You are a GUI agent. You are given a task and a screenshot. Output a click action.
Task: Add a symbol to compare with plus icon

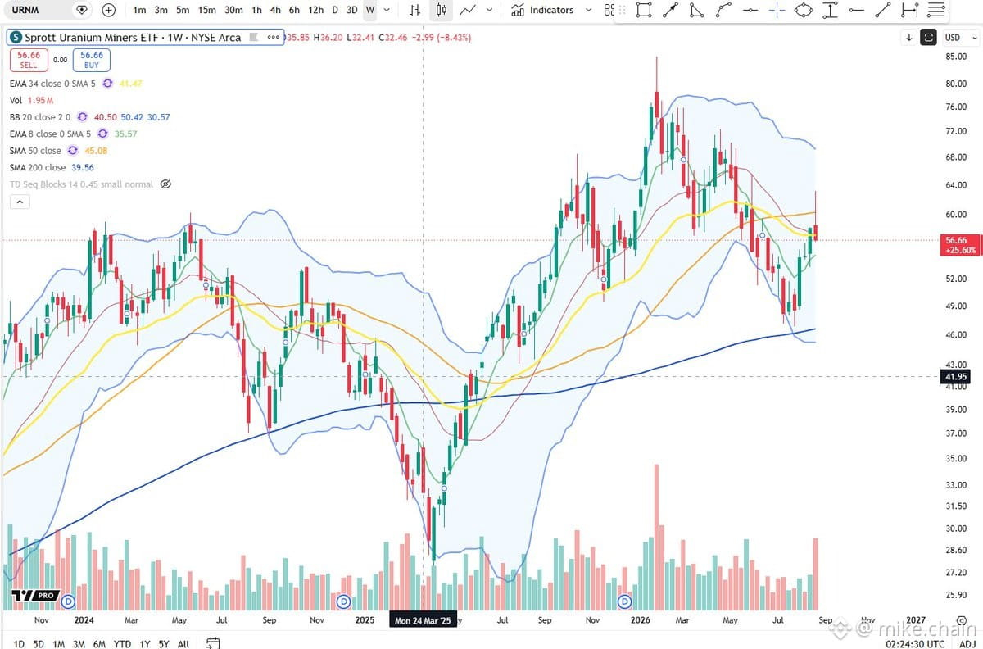point(108,10)
